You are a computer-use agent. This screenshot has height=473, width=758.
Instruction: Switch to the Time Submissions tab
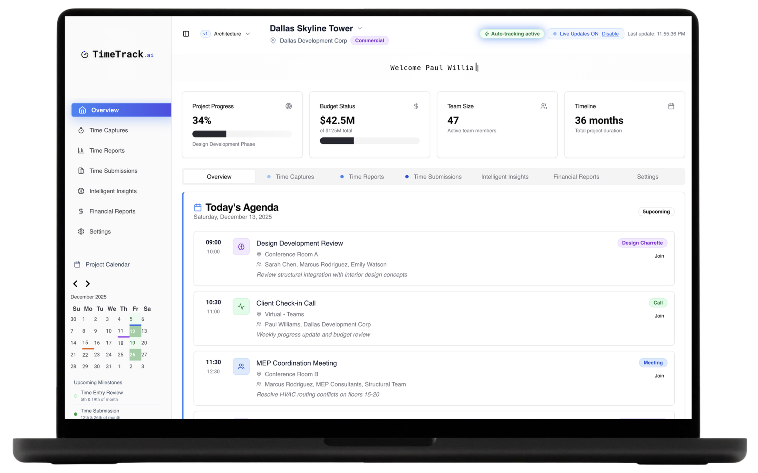click(437, 177)
